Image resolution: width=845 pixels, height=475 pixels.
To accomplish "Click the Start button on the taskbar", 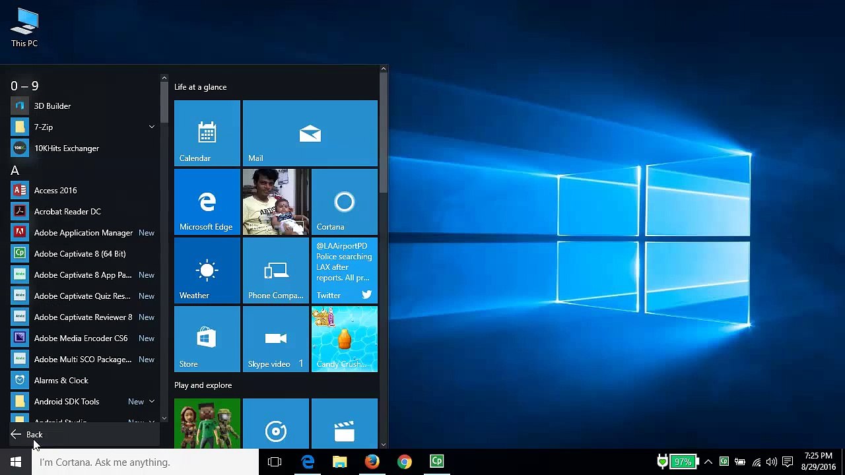I will click(16, 462).
